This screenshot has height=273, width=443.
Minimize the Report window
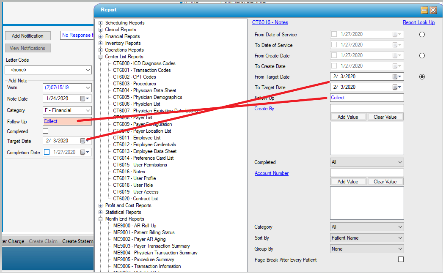(424, 10)
